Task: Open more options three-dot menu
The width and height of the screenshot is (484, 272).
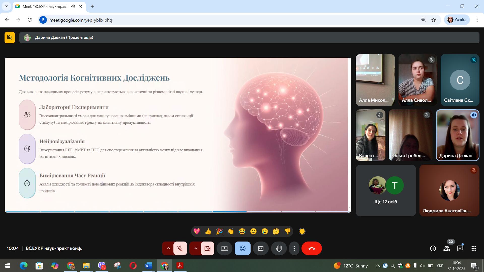Action: [294, 248]
